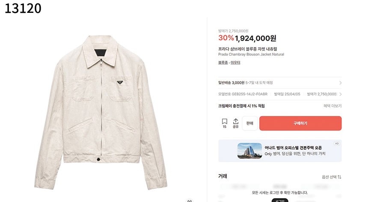Click the AD badge on the banner
Viewport: 368px width, 202px height.
pyautogui.click(x=337, y=143)
